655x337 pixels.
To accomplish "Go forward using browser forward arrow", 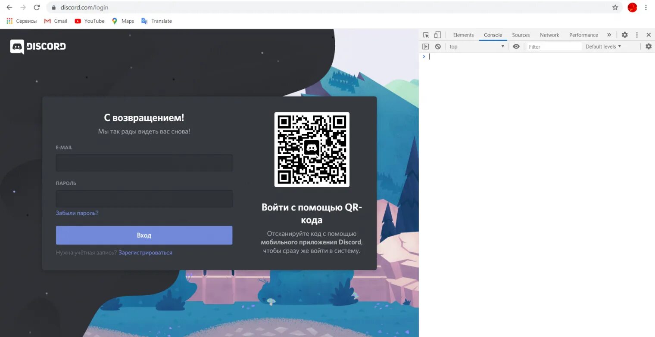I will point(23,7).
